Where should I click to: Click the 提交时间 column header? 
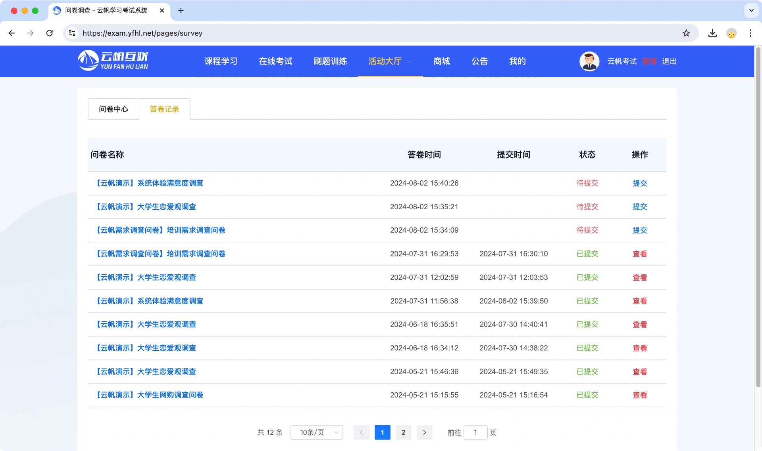pos(514,155)
